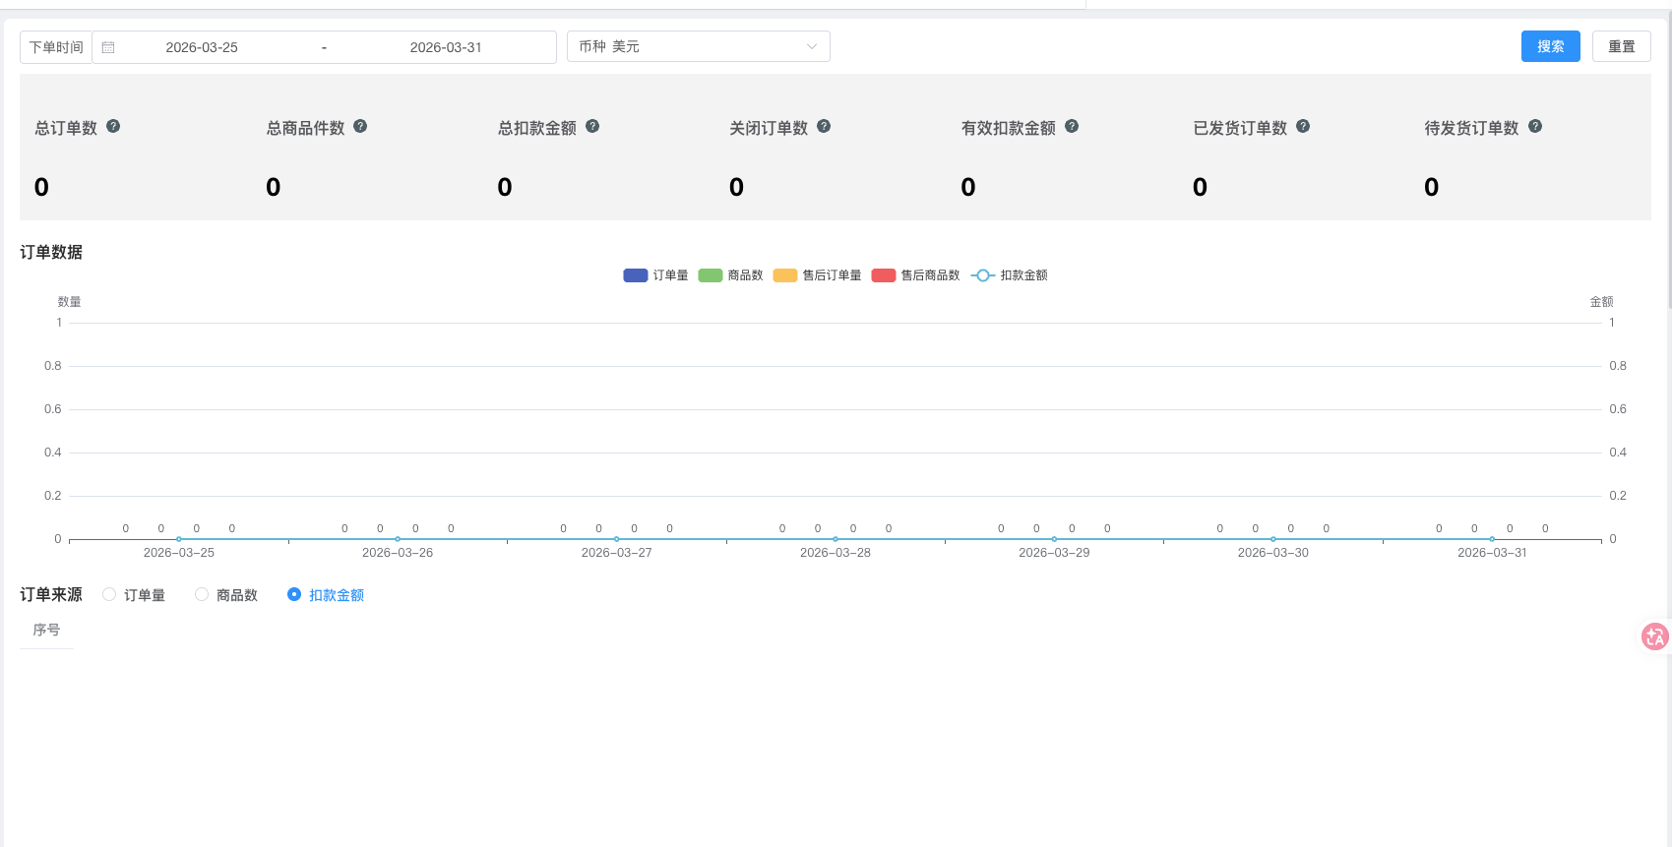Click the 重置 reset button
The height and width of the screenshot is (847, 1672).
coord(1621,46)
